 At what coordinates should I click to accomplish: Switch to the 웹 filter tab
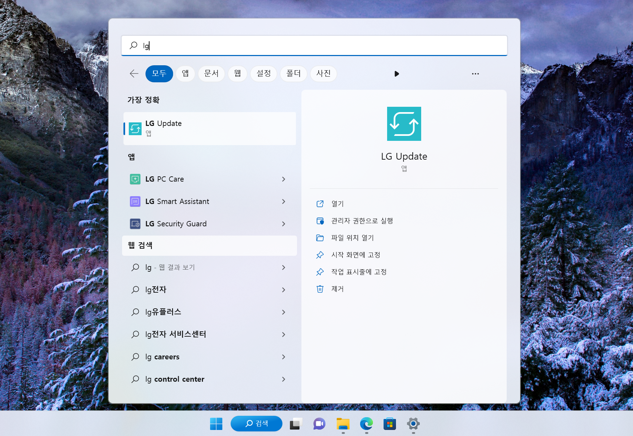[237, 74]
